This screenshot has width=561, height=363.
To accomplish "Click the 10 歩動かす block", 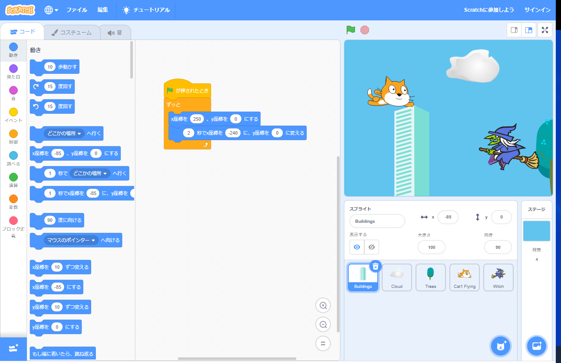I will pyautogui.click(x=55, y=67).
